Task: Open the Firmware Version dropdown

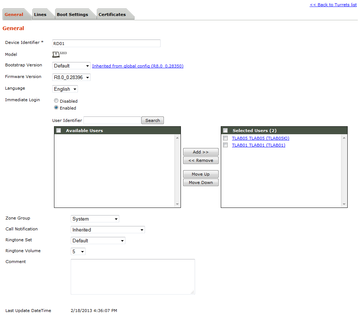Action: [x=71, y=77]
